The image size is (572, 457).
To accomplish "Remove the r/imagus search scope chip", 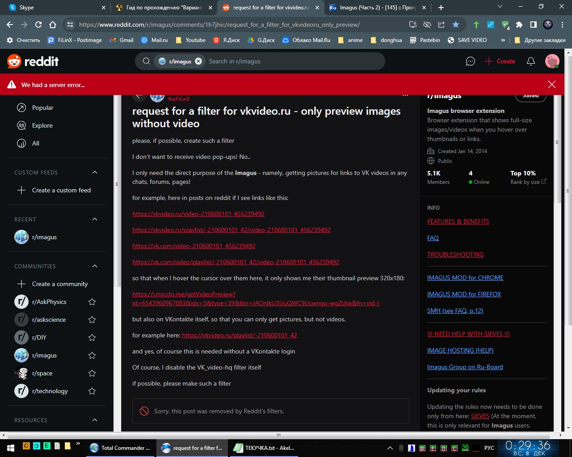I will [x=198, y=61].
